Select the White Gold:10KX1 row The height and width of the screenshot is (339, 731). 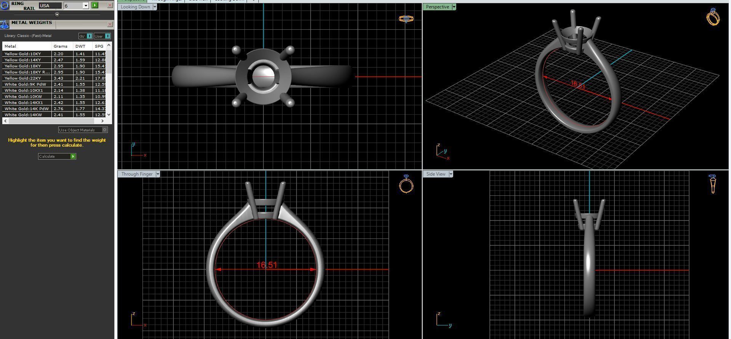pyautogui.click(x=54, y=90)
